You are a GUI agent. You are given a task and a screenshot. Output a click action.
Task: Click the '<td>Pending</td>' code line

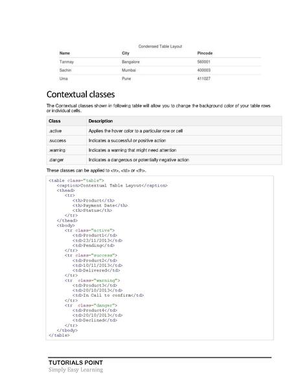93,245
